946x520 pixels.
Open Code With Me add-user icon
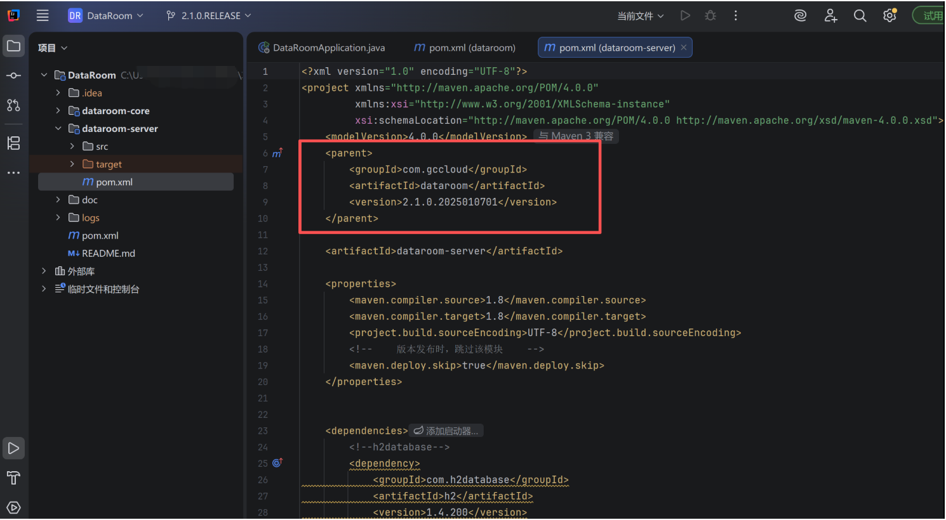click(x=830, y=16)
